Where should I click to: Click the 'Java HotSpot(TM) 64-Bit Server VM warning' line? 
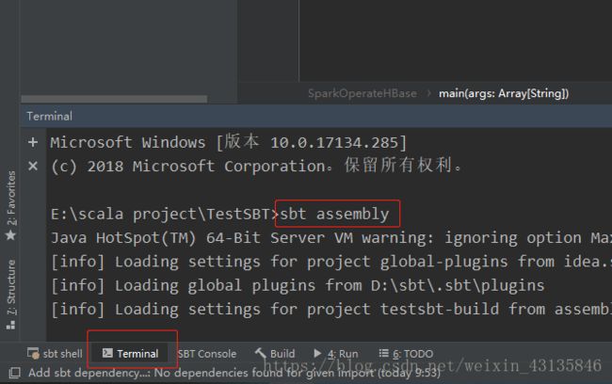[331, 238]
